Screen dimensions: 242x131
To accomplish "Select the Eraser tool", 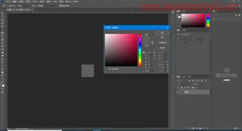I will tap(2, 46).
